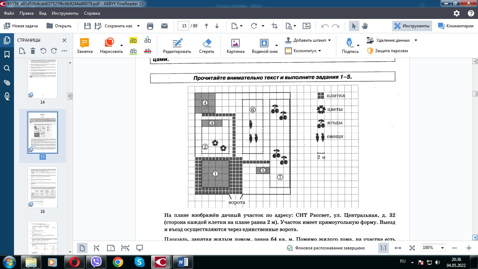Click the Редактировать button
478x269 pixels.
[x=177, y=46]
